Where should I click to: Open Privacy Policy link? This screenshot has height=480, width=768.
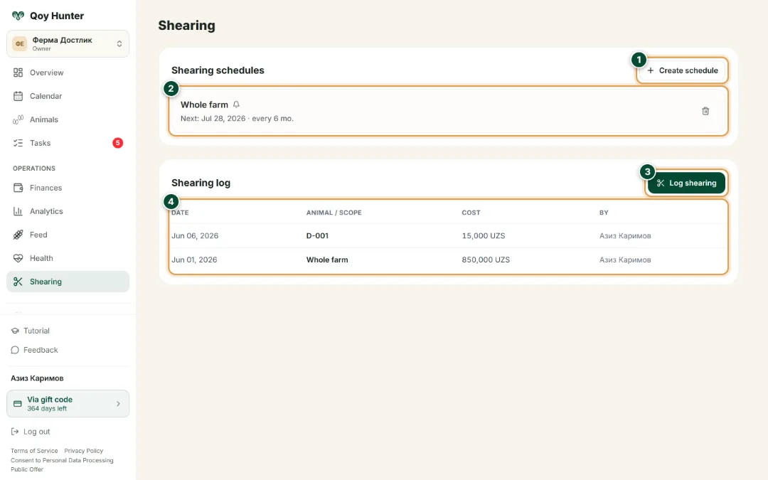point(84,451)
